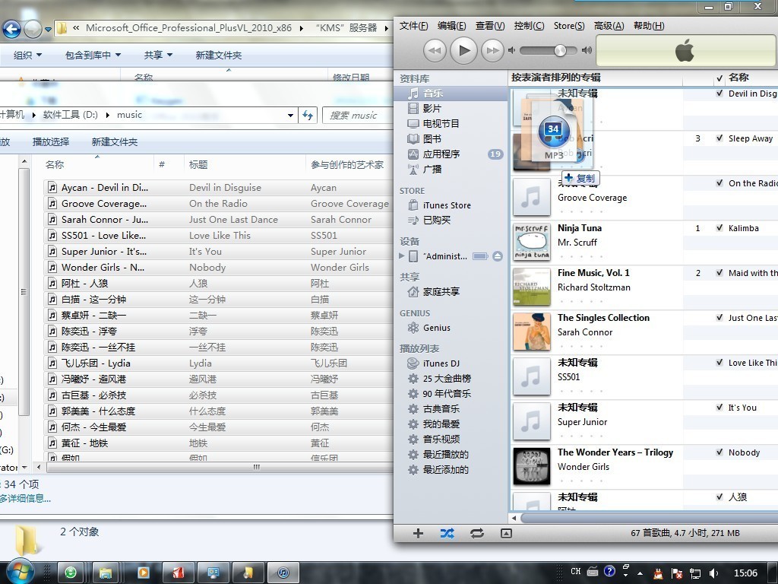The height and width of the screenshot is (584, 778).
Task: Uncheck the Kalimba song checkbox
Action: pos(719,228)
